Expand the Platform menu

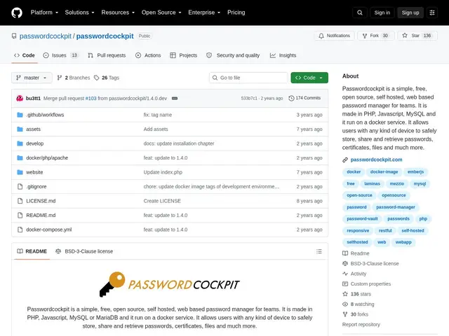click(44, 13)
